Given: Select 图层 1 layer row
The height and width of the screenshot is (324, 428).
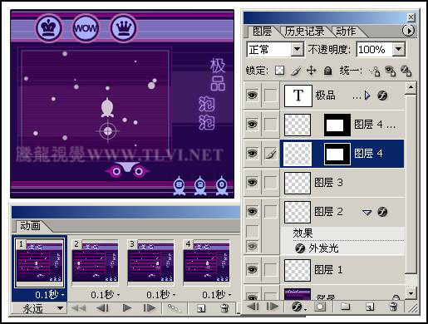Looking at the screenshot, I should click(342, 270).
